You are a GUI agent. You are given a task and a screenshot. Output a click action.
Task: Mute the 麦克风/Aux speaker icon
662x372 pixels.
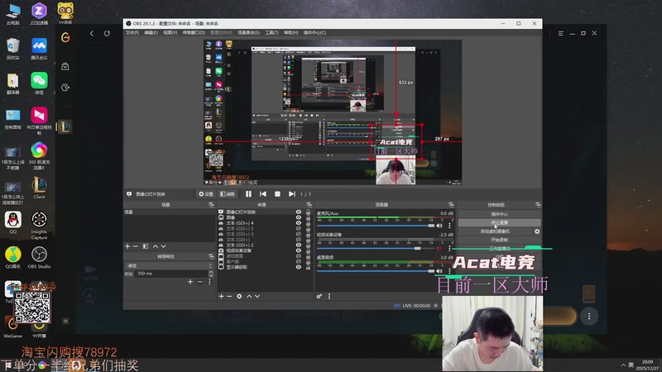point(439,226)
